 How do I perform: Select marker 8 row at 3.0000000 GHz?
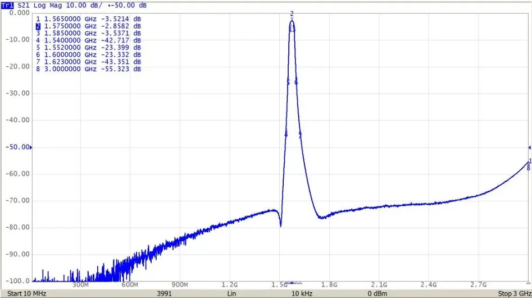[x=88, y=69]
